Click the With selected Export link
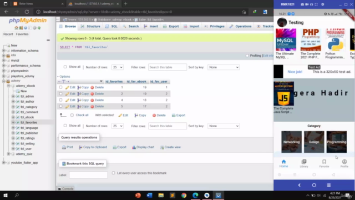This screenshot has height=200, width=355. (x=179, y=115)
